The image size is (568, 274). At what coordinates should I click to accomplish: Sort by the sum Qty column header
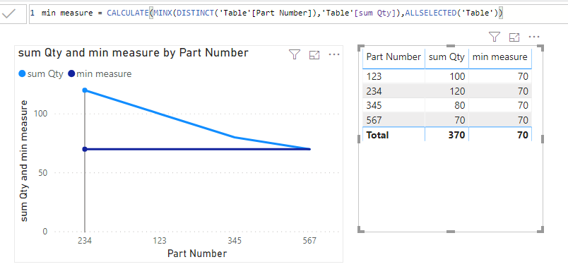446,56
